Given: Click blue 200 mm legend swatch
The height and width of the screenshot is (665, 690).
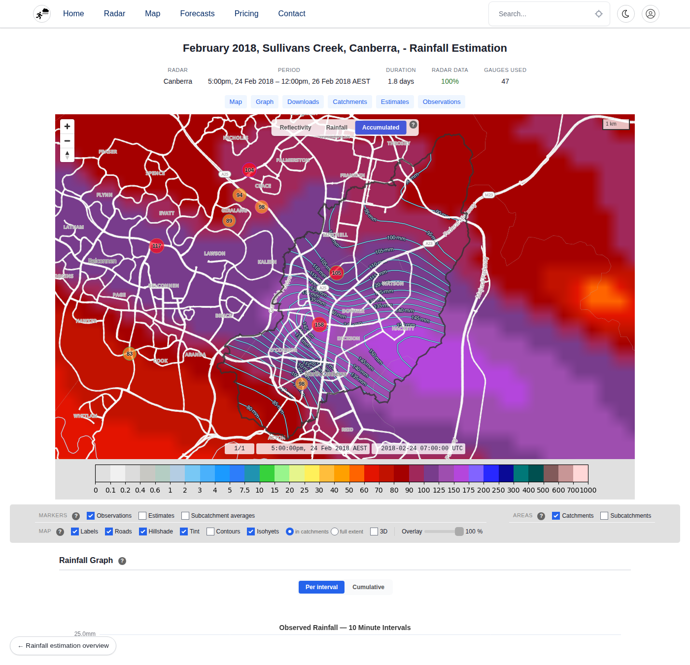Looking at the screenshot, I should (x=491, y=473).
